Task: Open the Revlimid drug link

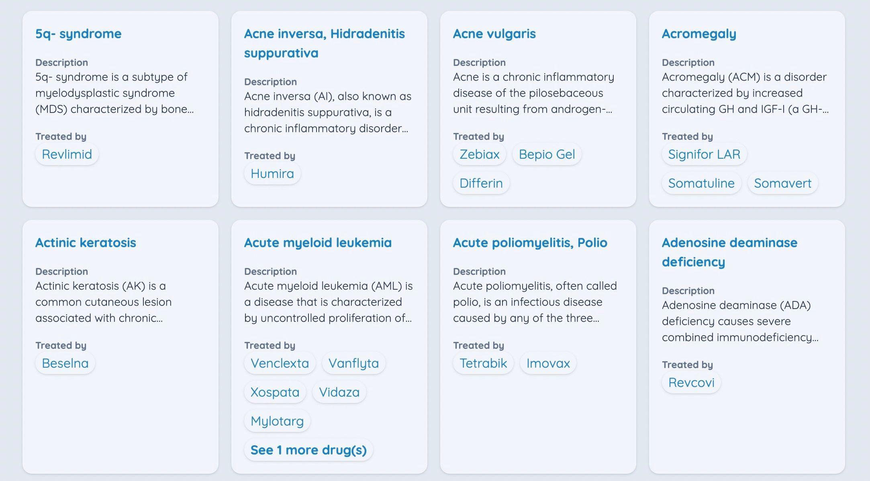Action: coord(67,154)
